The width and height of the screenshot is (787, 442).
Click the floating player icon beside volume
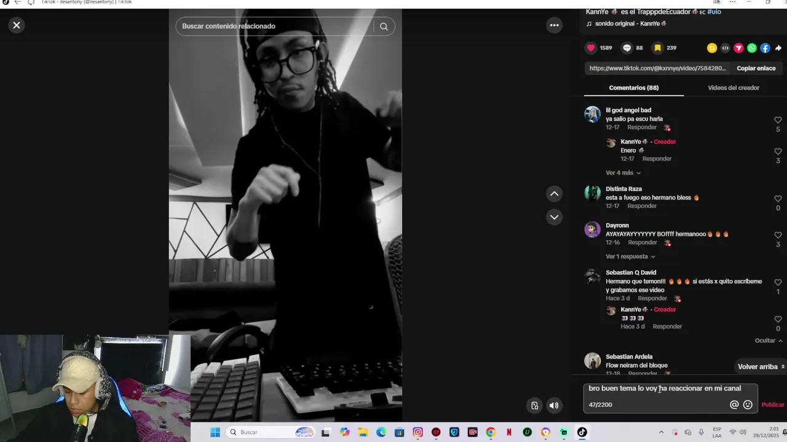pos(534,405)
